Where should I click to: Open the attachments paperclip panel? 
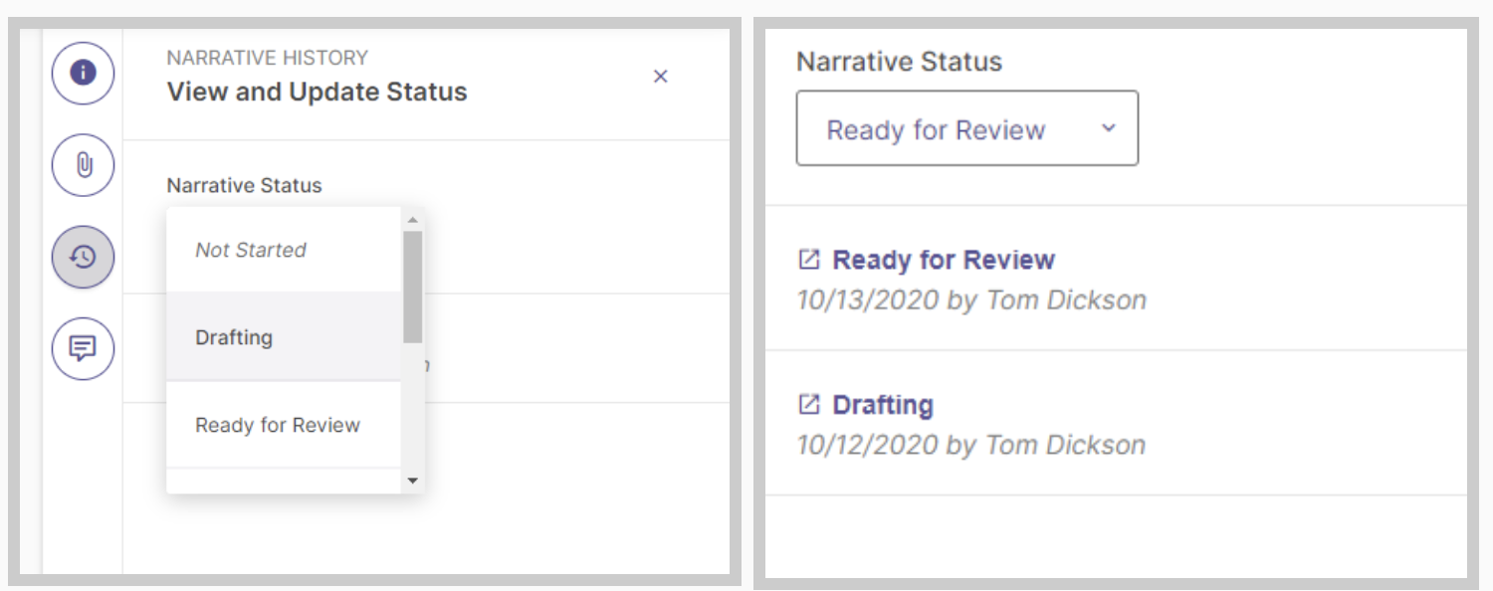(83, 165)
